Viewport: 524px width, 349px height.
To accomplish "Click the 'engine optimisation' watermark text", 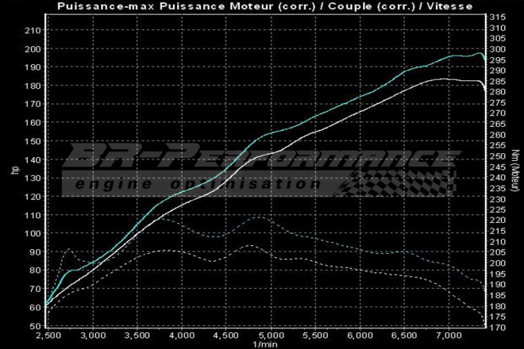I will click(x=195, y=184).
